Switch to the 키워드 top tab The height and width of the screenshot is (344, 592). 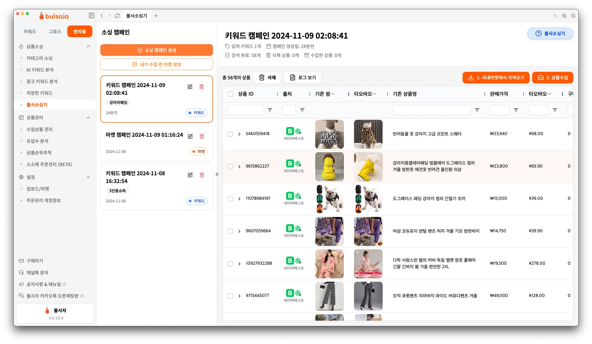click(30, 32)
